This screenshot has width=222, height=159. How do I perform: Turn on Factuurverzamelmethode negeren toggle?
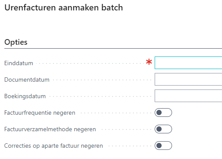pyautogui.click(x=163, y=129)
